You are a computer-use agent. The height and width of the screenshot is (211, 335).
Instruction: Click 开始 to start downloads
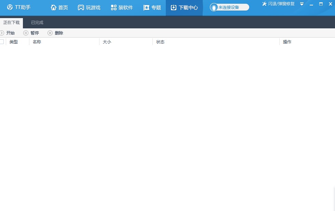pos(8,33)
